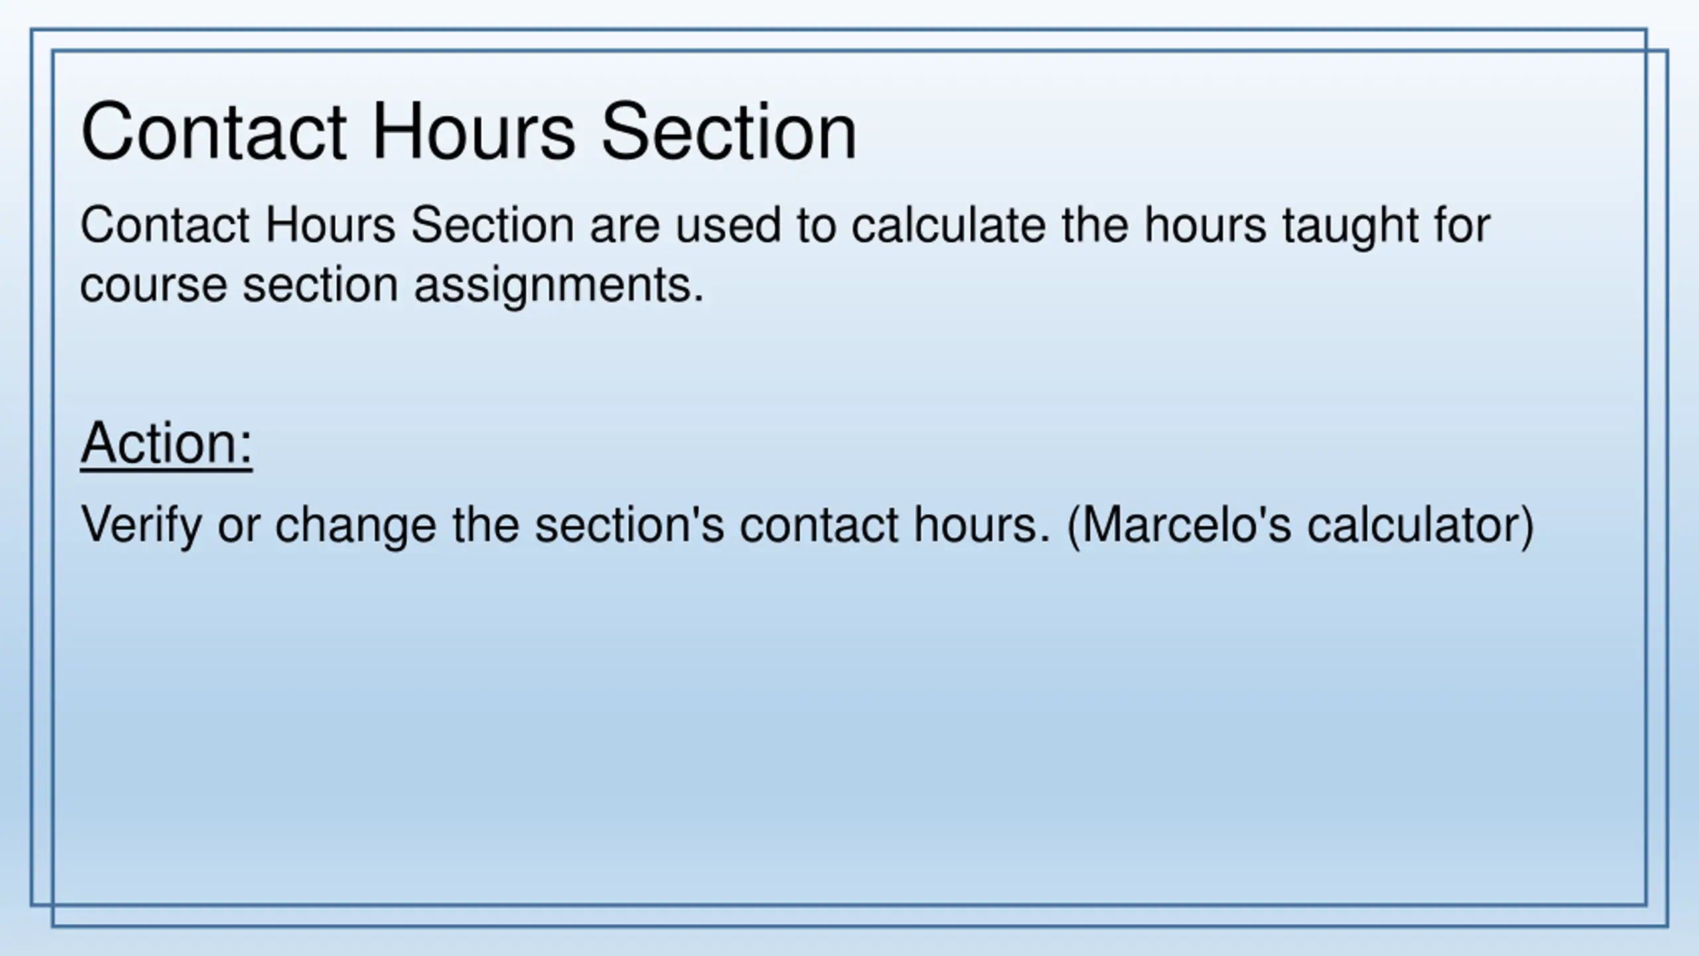Click 'hours taught for' in the first paragraph

(1317, 226)
